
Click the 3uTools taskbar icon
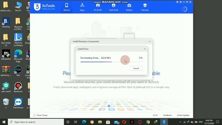pyautogui.click(x=164, y=122)
